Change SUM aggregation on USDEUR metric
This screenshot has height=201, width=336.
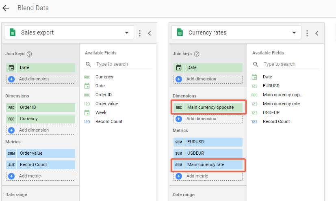coord(179,153)
